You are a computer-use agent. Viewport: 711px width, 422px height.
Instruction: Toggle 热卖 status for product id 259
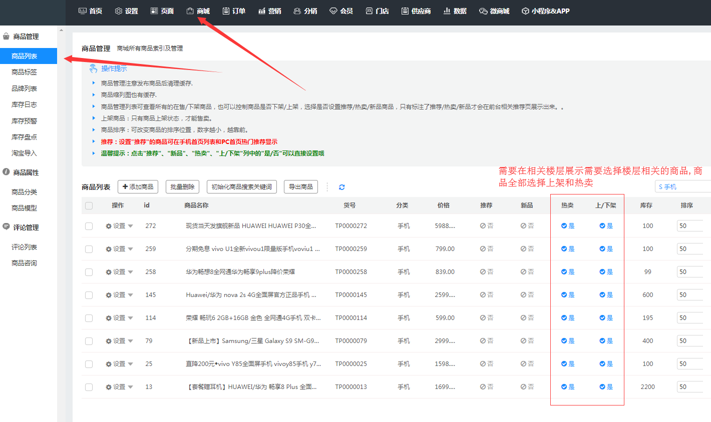(x=567, y=249)
